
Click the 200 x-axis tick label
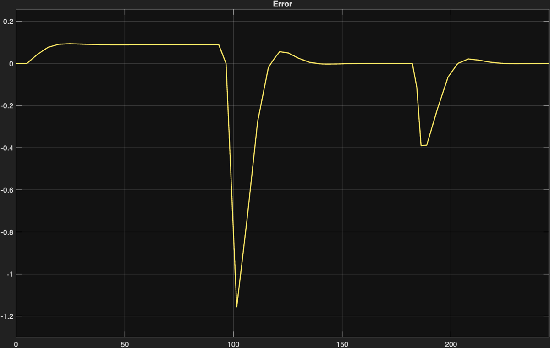click(x=451, y=343)
